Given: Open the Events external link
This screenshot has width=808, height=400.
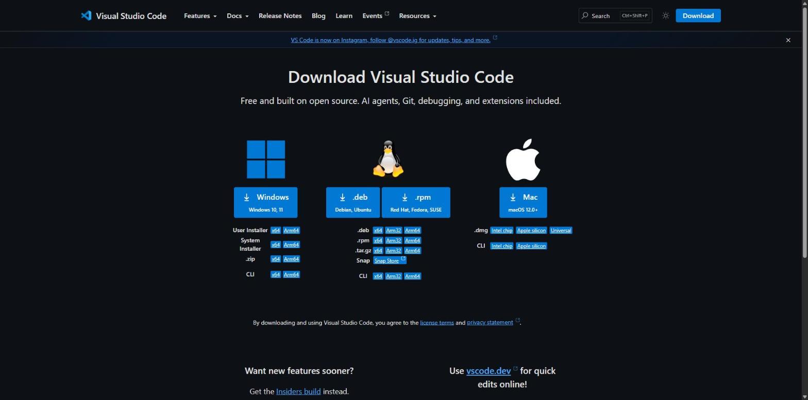Looking at the screenshot, I should click(x=376, y=16).
